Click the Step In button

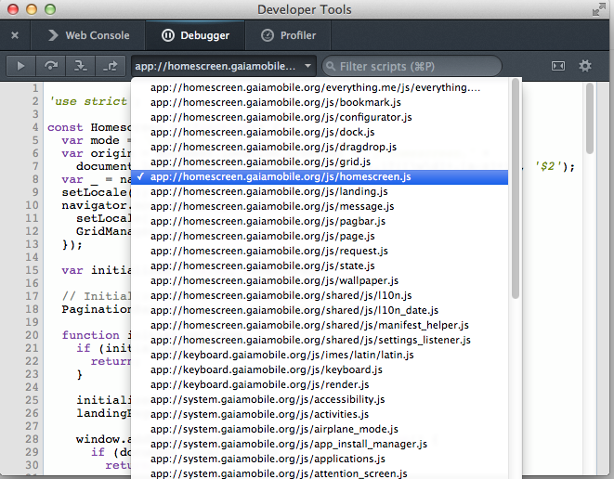pos(81,66)
